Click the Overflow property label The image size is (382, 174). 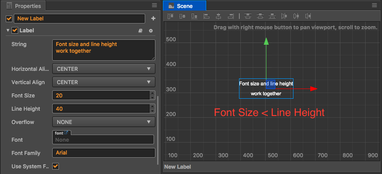[23, 122]
